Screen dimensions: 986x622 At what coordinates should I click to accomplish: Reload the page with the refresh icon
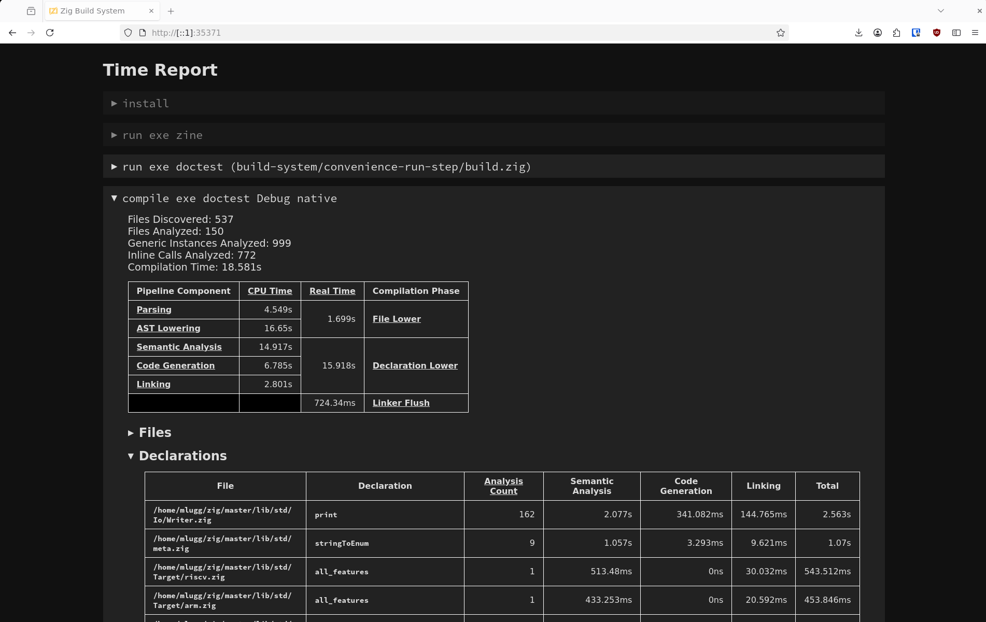[x=50, y=32]
